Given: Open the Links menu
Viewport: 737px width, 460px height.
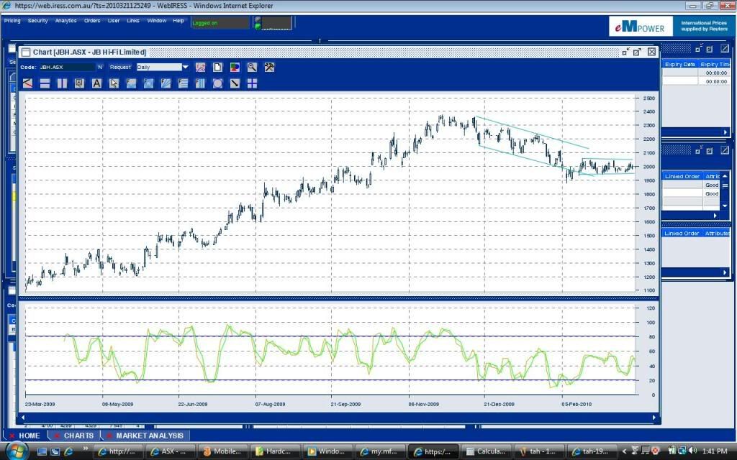Looking at the screenshot, I should pyautogui.click(x=133, y=21).
